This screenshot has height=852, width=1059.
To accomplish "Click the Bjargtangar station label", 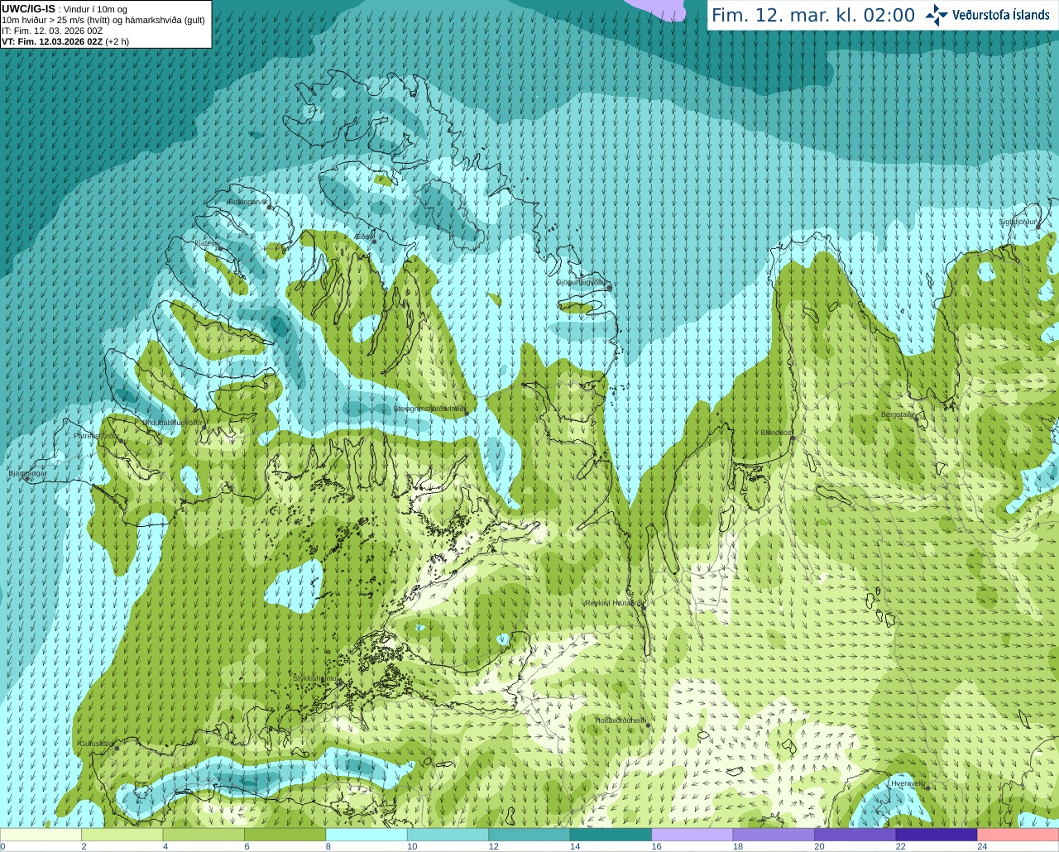I will coord(28,473).
